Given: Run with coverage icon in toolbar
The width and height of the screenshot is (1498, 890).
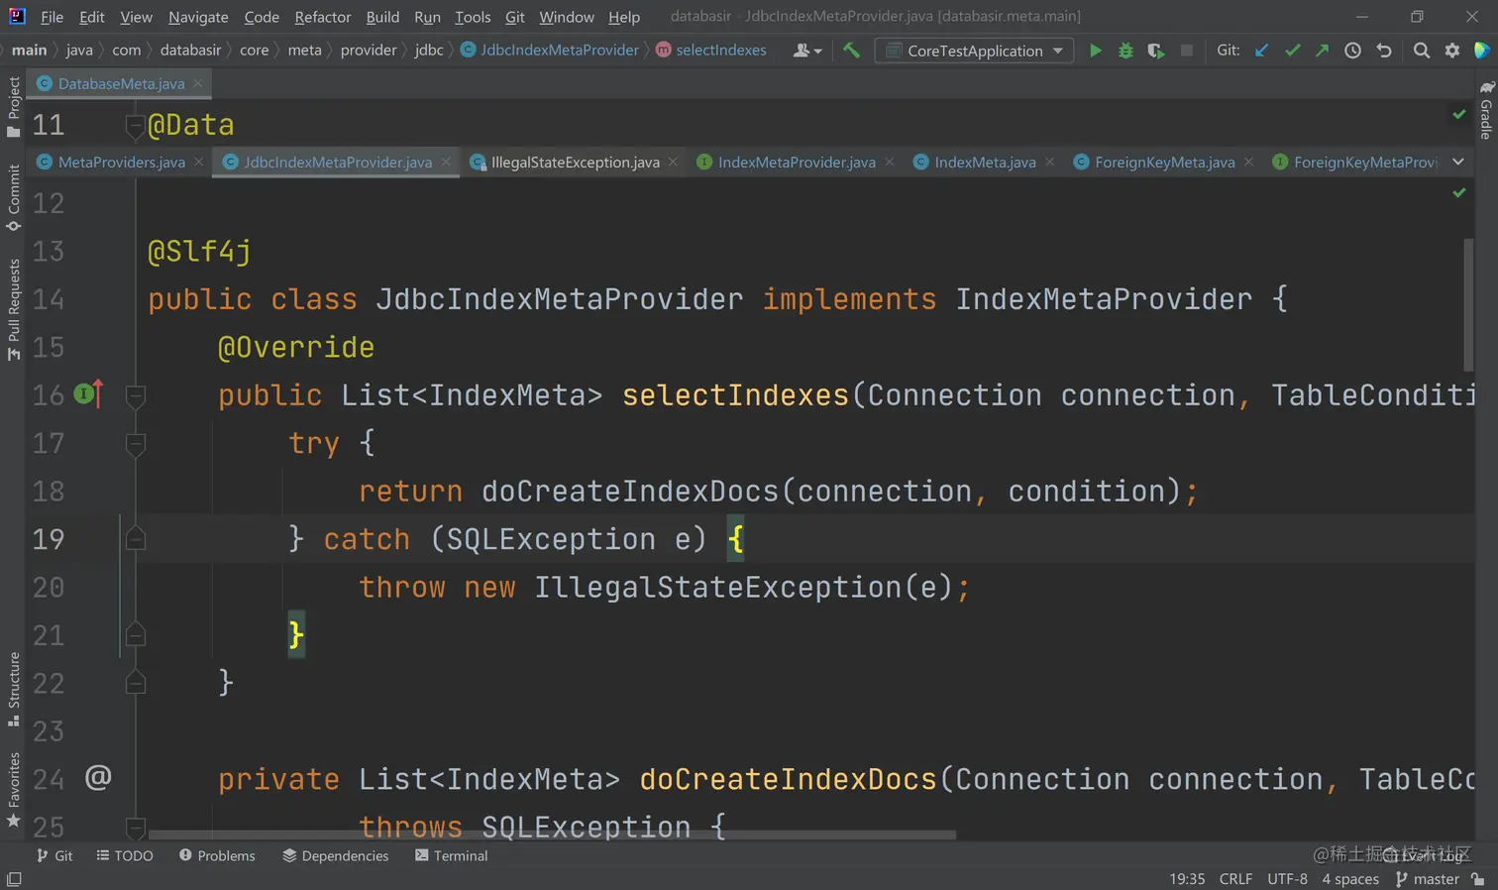Looking at the screenshot, I should pyautogui.click(x=1155, y=51).
